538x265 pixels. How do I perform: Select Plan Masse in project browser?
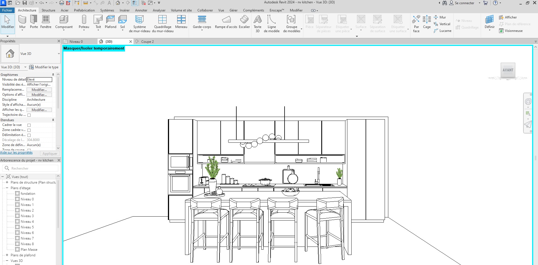click(x=29, y=250)
